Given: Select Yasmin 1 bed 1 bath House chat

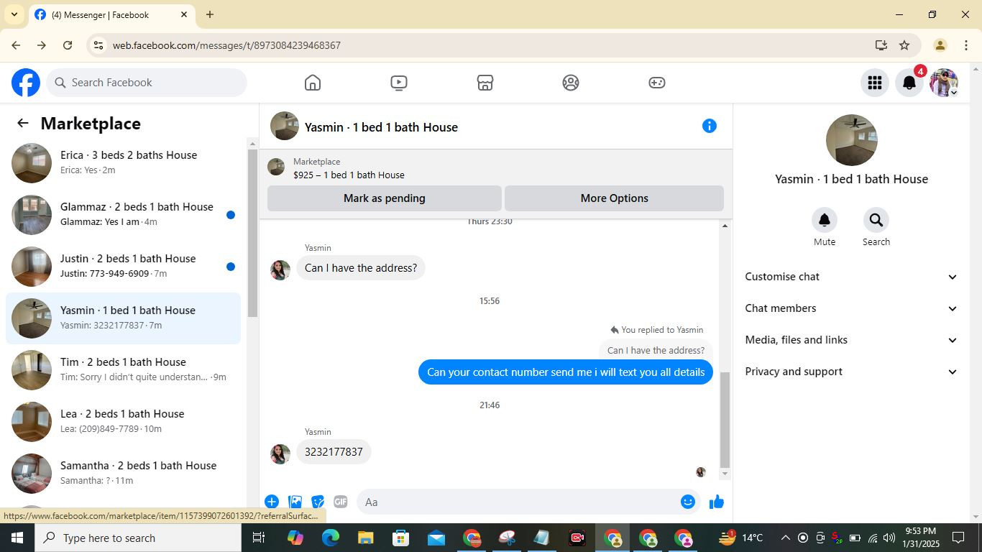Looking at the screenshot, I should [x=124, y=318].
